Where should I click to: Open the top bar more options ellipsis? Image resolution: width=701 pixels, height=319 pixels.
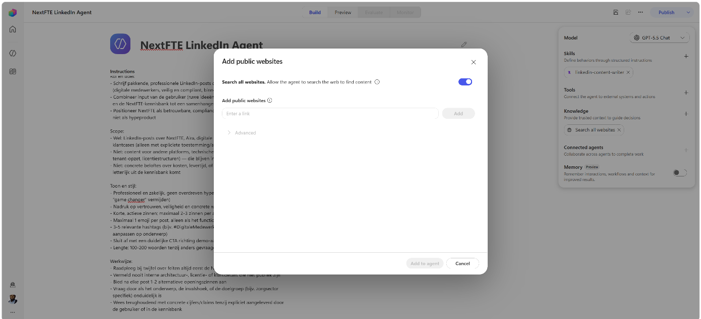click(640, 13)
